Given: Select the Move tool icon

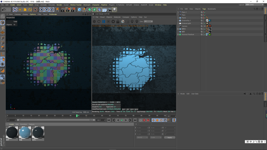Looking at the screenshot, I should click(20, 10).
